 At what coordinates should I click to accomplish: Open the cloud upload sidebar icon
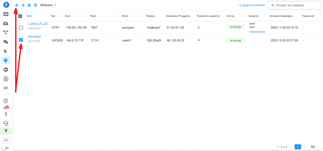click(6, 23)
